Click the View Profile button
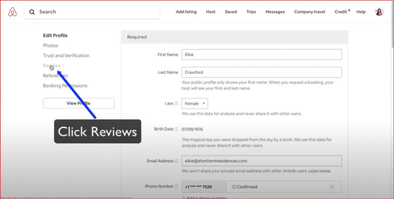Viewport: 394px width, 199px height. point(79,103)
